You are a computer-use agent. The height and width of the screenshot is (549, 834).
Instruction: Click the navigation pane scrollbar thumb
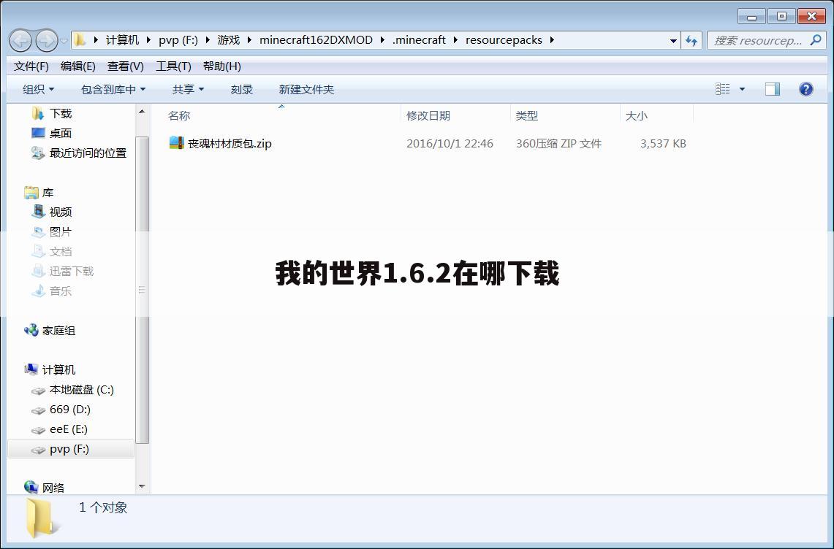coord(142,290)
